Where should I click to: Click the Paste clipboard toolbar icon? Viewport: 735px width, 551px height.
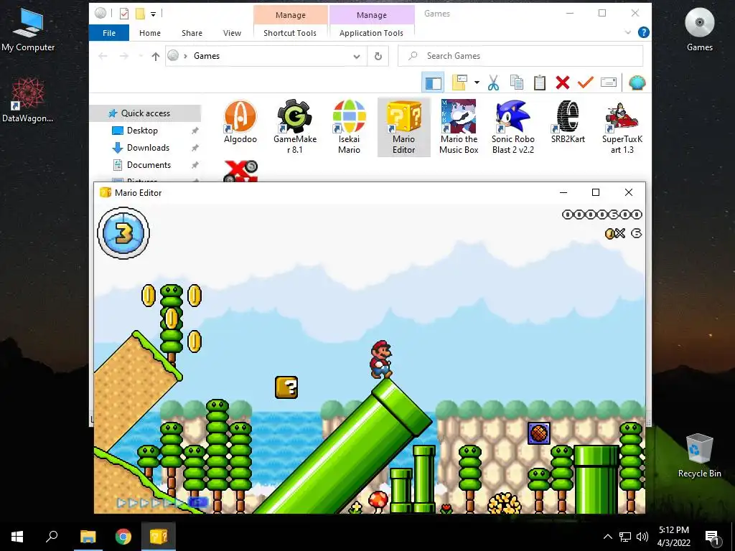click(540, 83)
